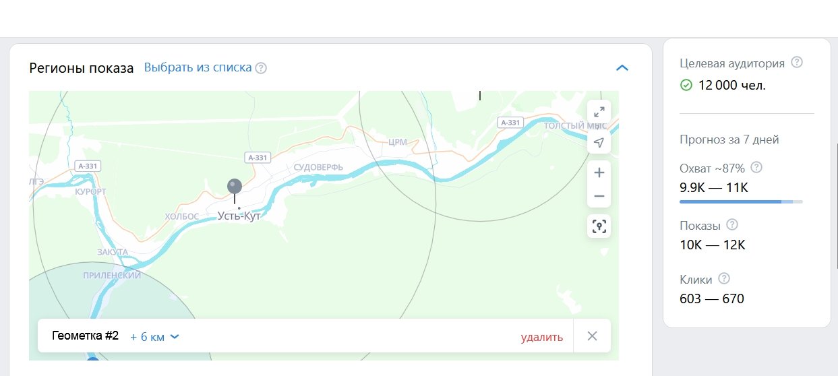Click the Усть-Кут city label on map
Viewport: 838px width, 376px height.
[239, 216]
